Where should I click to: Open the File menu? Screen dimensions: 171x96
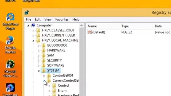29,19
